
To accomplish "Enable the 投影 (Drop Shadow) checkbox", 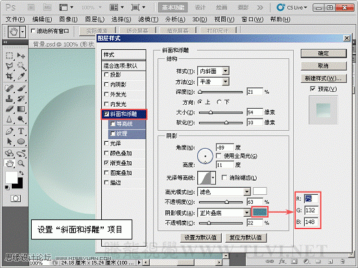I will point(106,74).
